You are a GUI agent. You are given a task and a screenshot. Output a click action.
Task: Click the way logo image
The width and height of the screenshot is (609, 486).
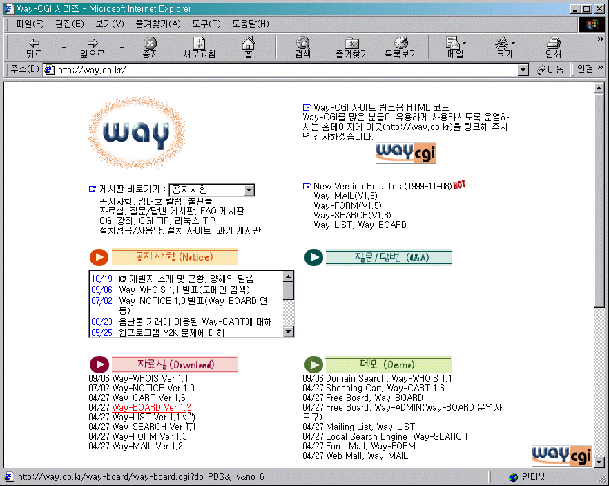(x=136, y=133)
